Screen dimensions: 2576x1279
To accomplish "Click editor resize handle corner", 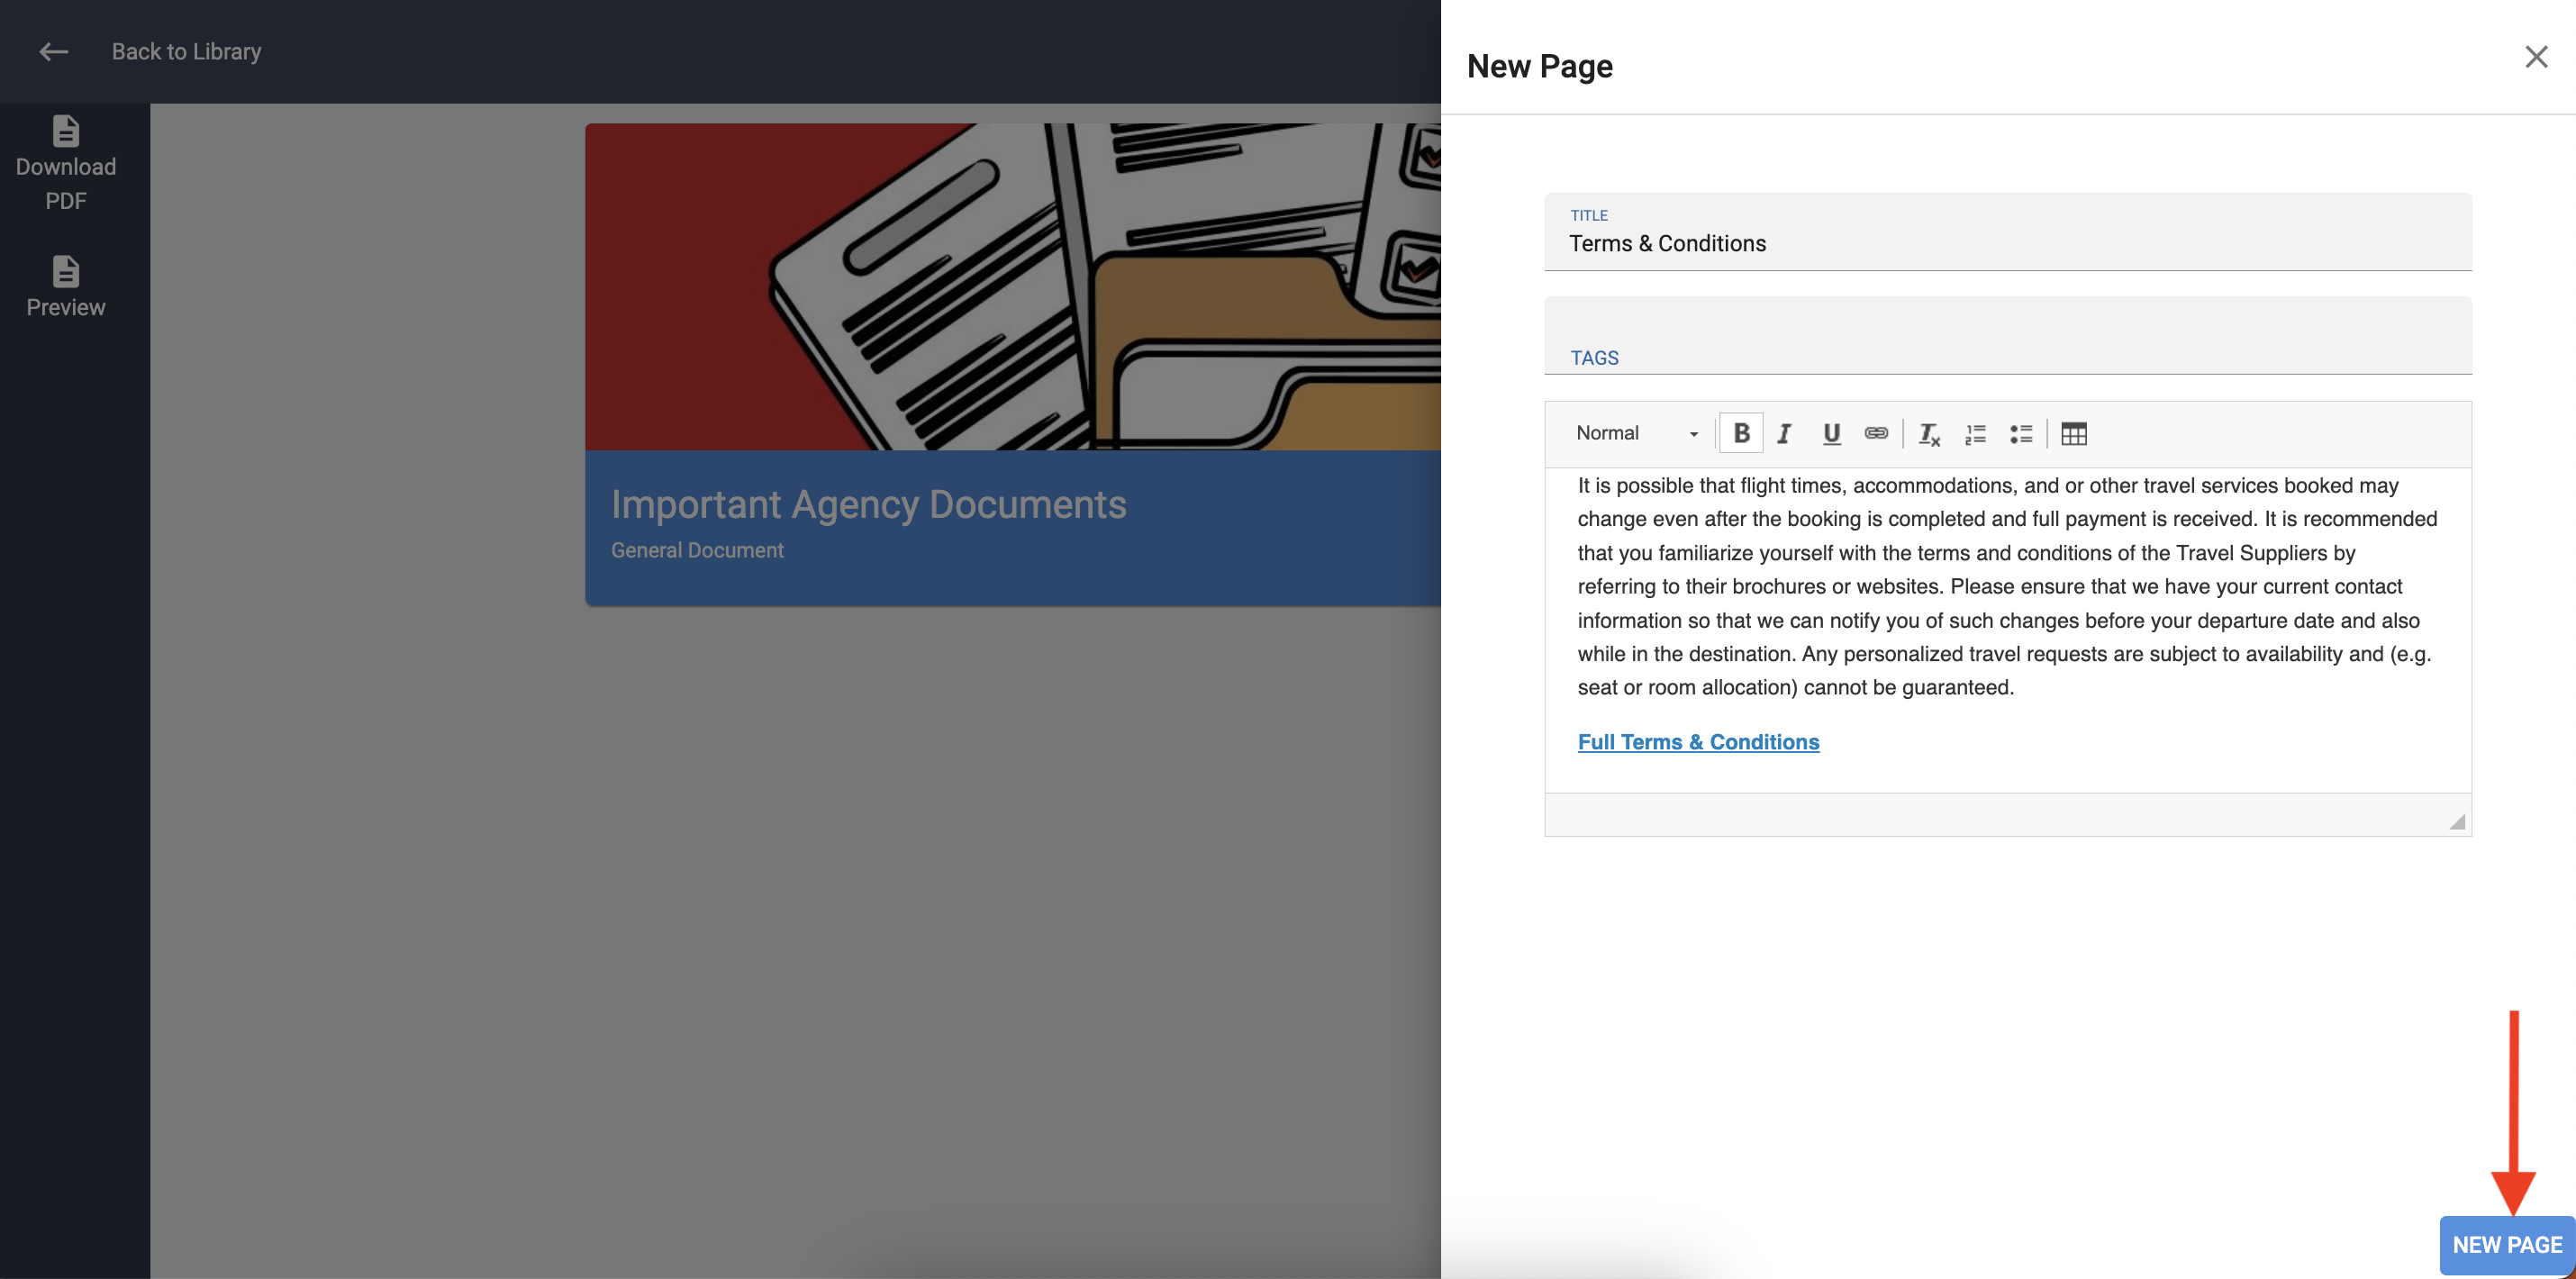I will 2457,821.
